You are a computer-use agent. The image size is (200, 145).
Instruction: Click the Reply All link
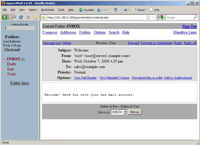[190, 43]
